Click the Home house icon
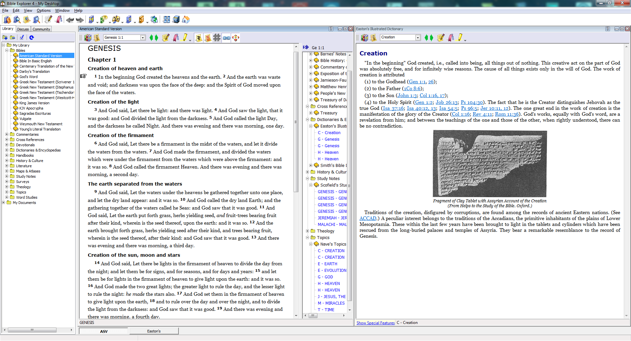The width and height of the screenshot is (631, 341). (186, 20)
